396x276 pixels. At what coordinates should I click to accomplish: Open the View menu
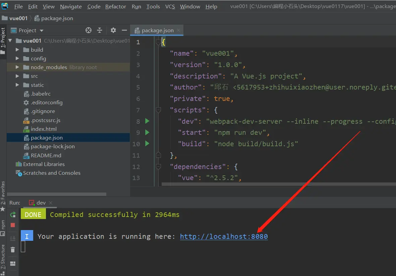point(49,7)
